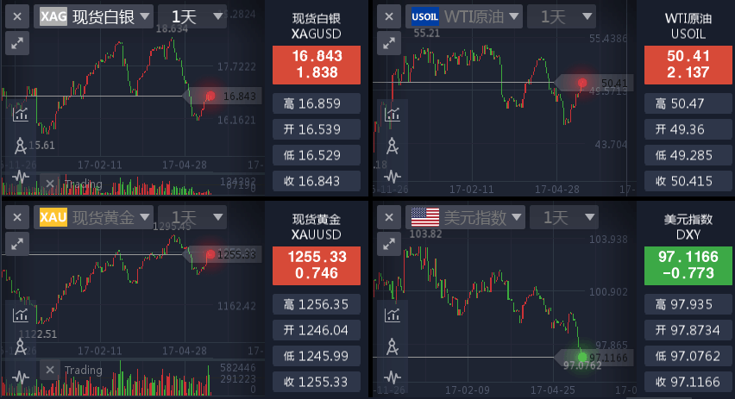Open the XAG 现货白银 symbol dropdown
Screen dimensions: 735x399
click(x=95, y=16)
